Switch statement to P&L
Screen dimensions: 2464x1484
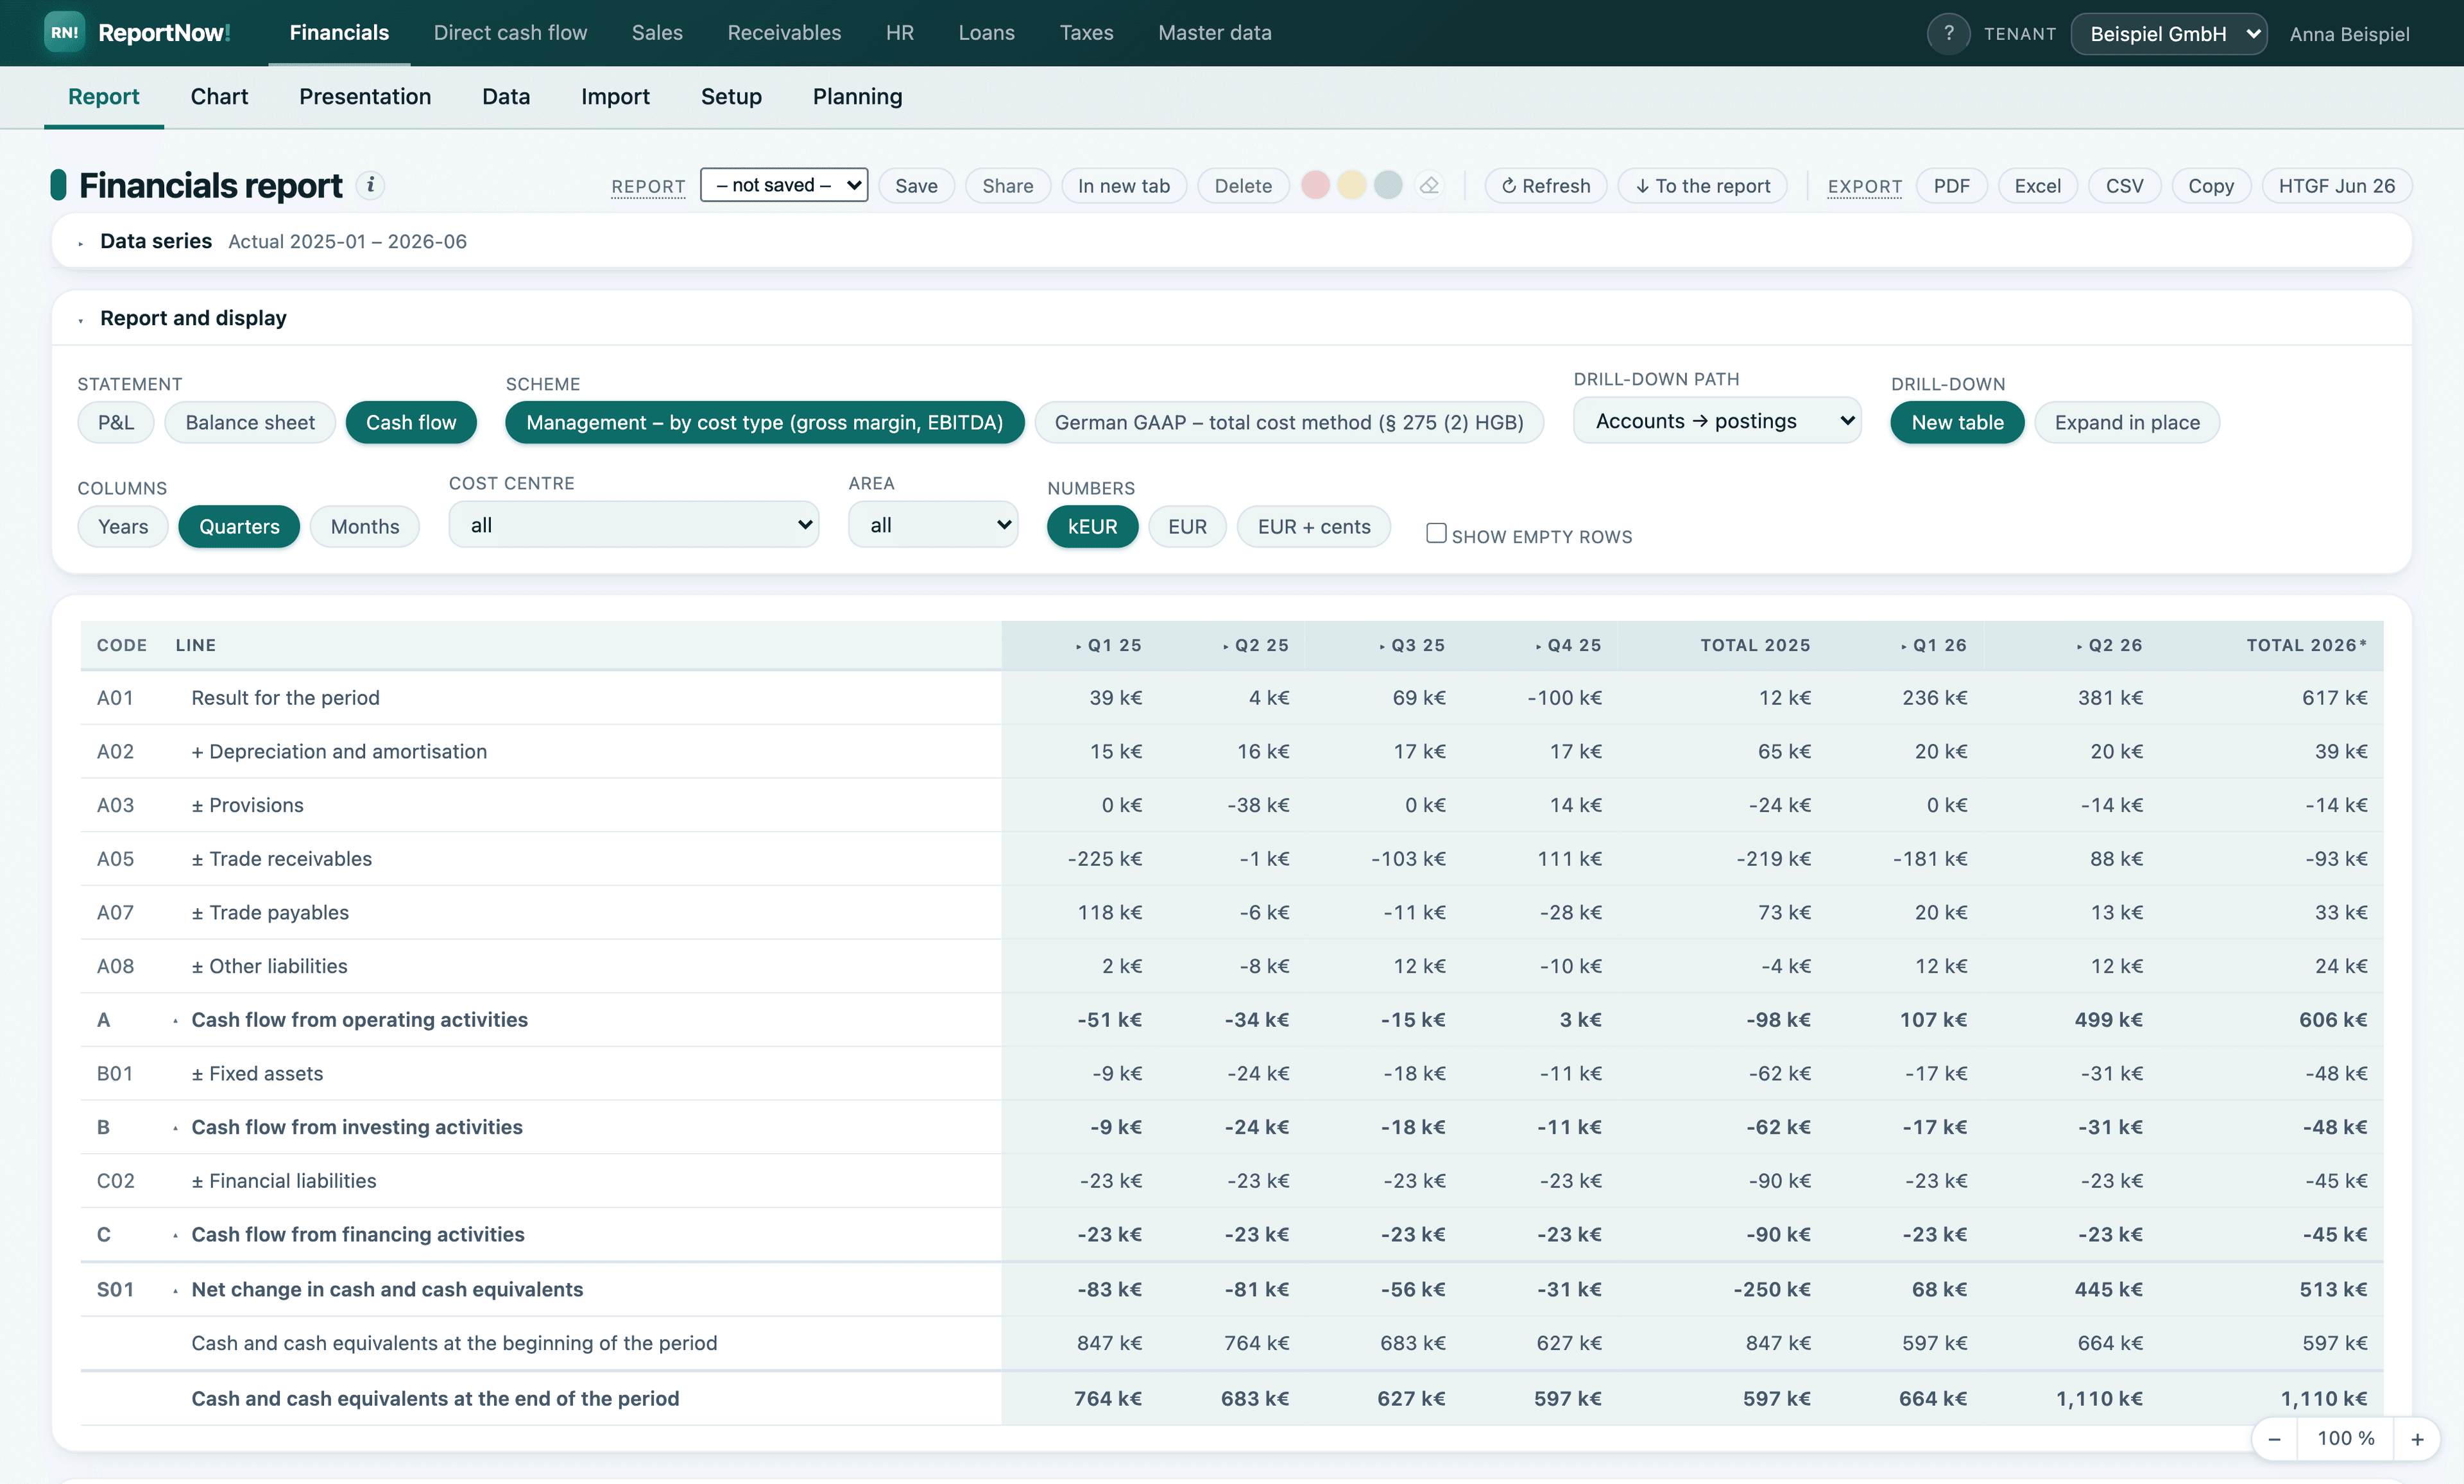[x=116, y=423]
